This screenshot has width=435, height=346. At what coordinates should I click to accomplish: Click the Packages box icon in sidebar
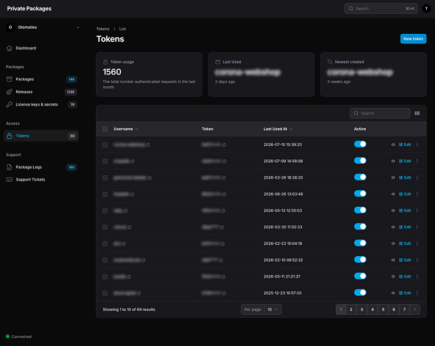[x=9, y=79]
